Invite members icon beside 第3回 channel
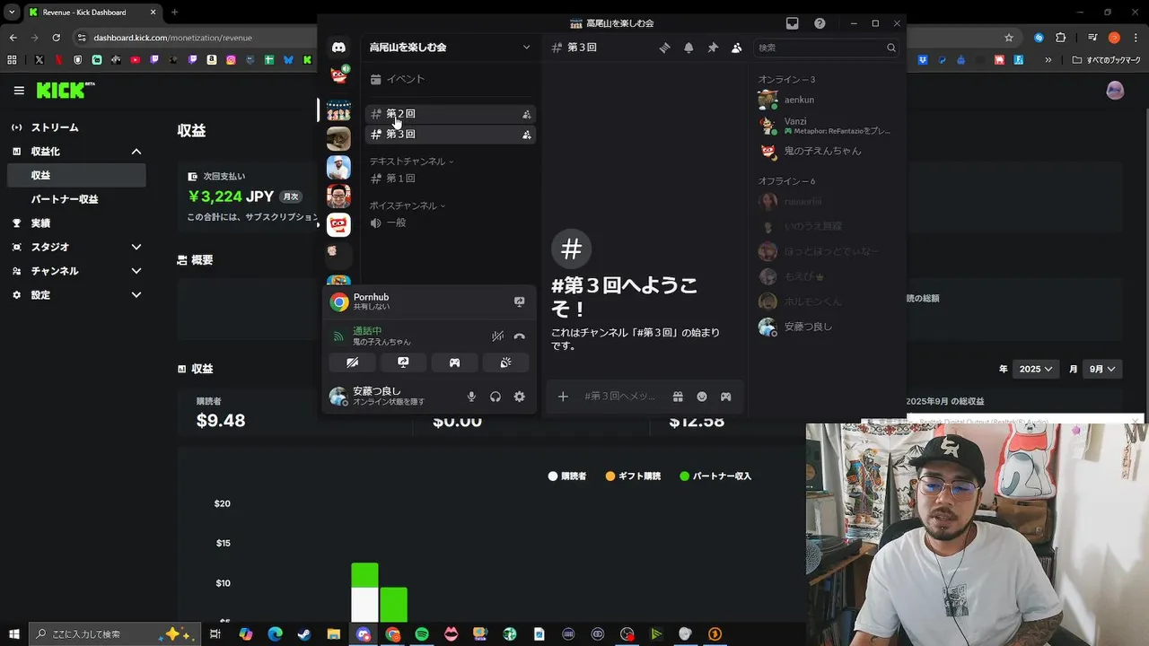 (x=527, y=135)
